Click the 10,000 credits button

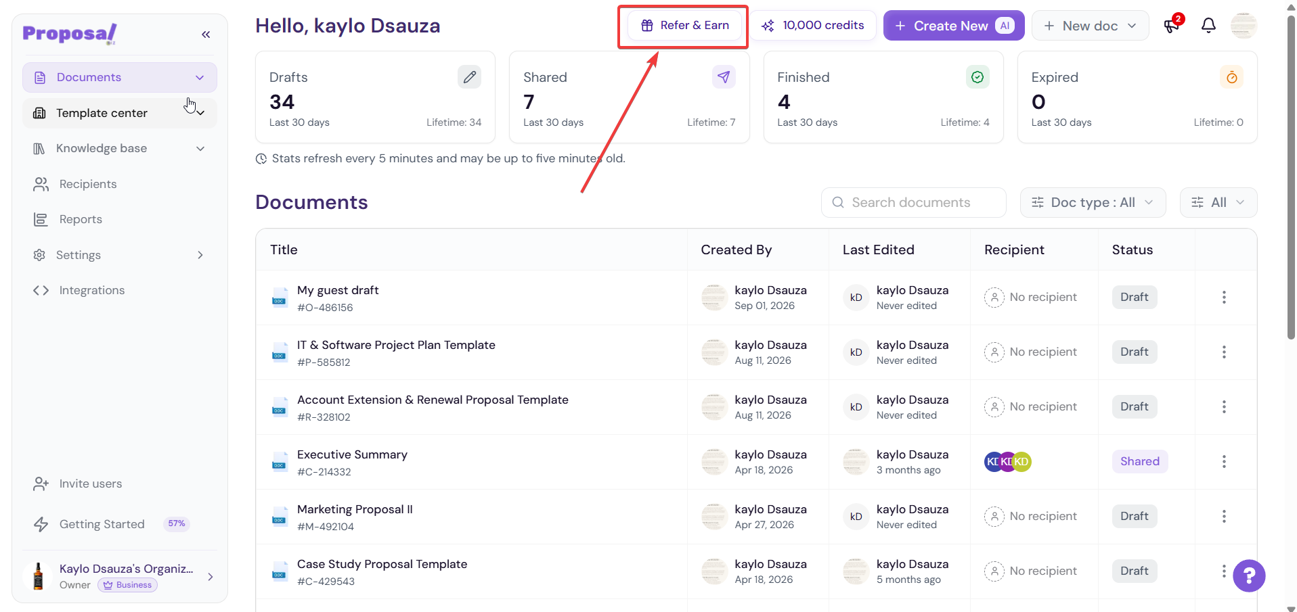coord(813,26)
